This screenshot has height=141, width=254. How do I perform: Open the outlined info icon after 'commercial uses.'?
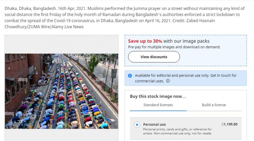click(168, 81)
